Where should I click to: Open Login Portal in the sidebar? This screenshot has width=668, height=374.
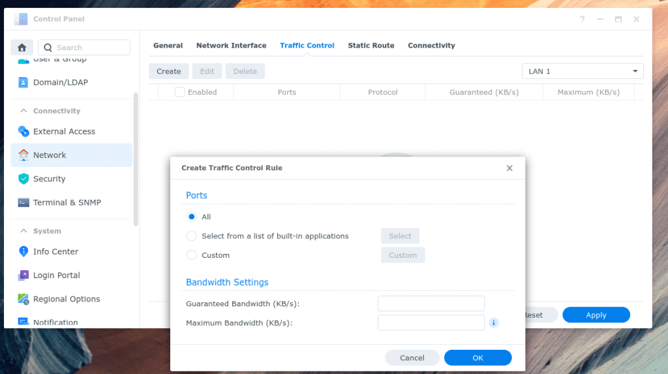tap(72, 275)
